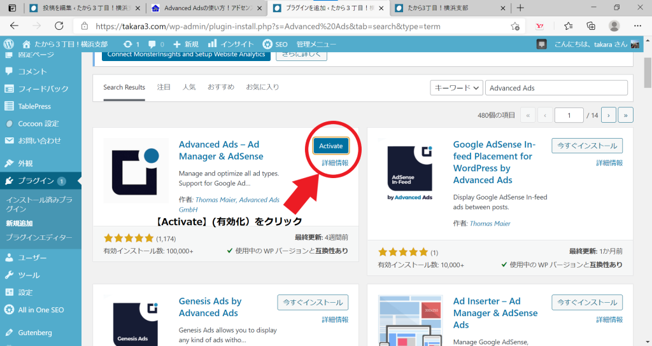Open プラグインエディター submenu item
Image resolution: width=652 pixels, height=346 pixels.
(x=39, y=237)
